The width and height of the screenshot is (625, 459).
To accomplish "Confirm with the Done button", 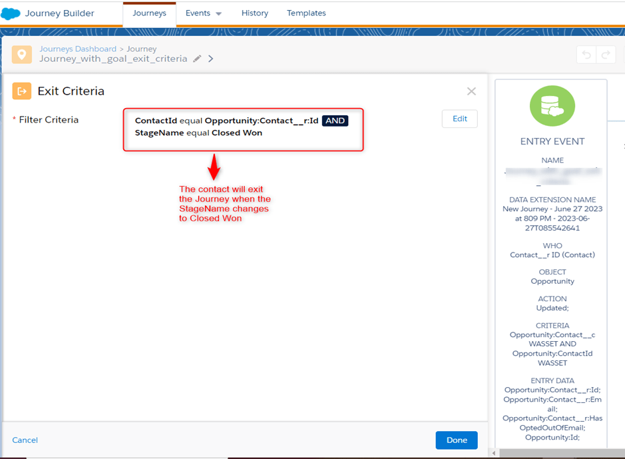I will [457, 440].
